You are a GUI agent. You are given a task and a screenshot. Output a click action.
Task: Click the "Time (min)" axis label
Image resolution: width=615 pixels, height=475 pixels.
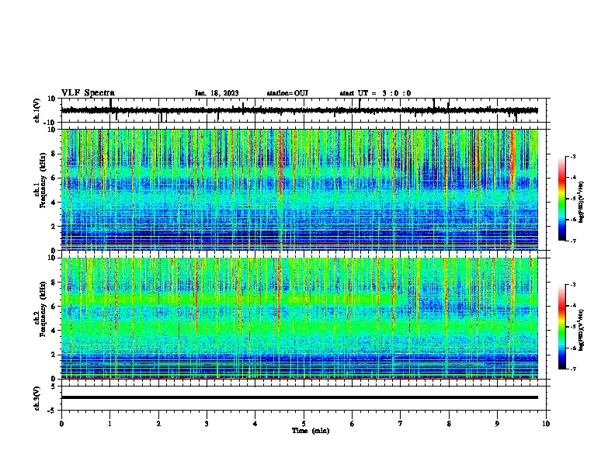pos(311,431)
